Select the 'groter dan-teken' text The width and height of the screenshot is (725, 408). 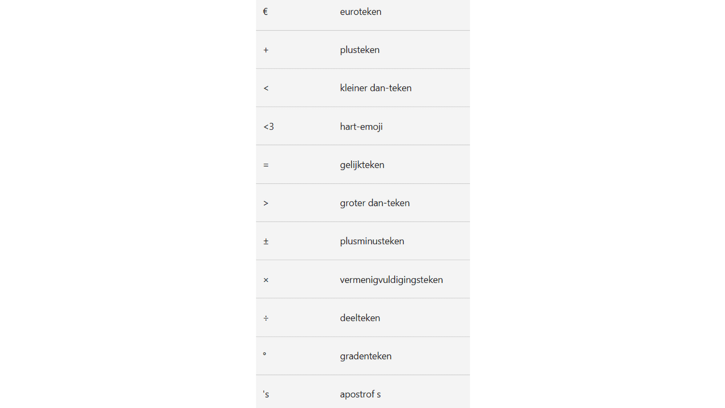click(374, 203)
